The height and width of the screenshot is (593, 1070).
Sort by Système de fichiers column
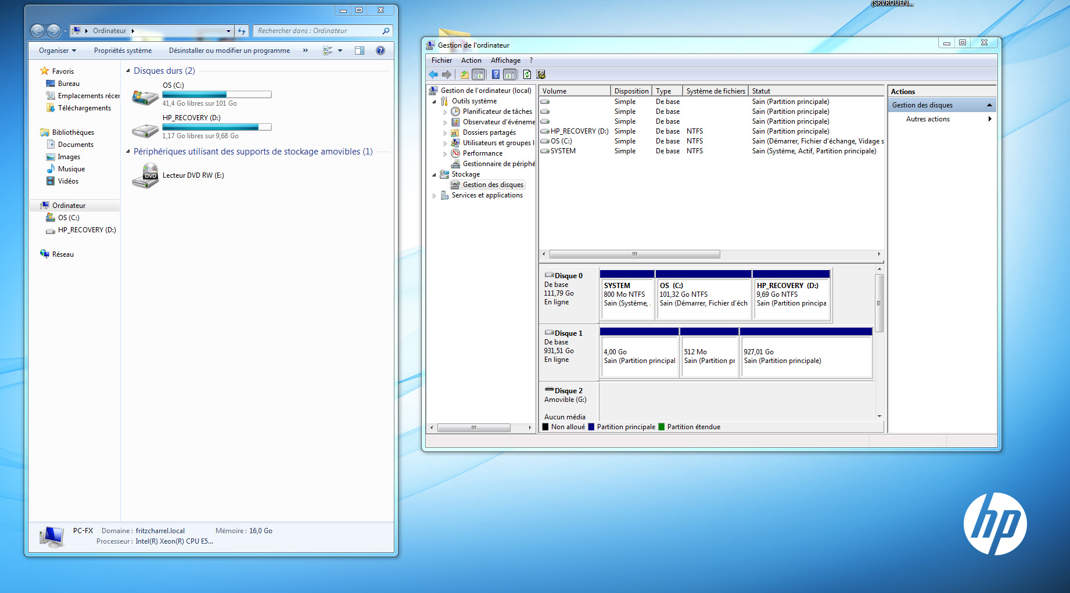[x=716, y=91]
